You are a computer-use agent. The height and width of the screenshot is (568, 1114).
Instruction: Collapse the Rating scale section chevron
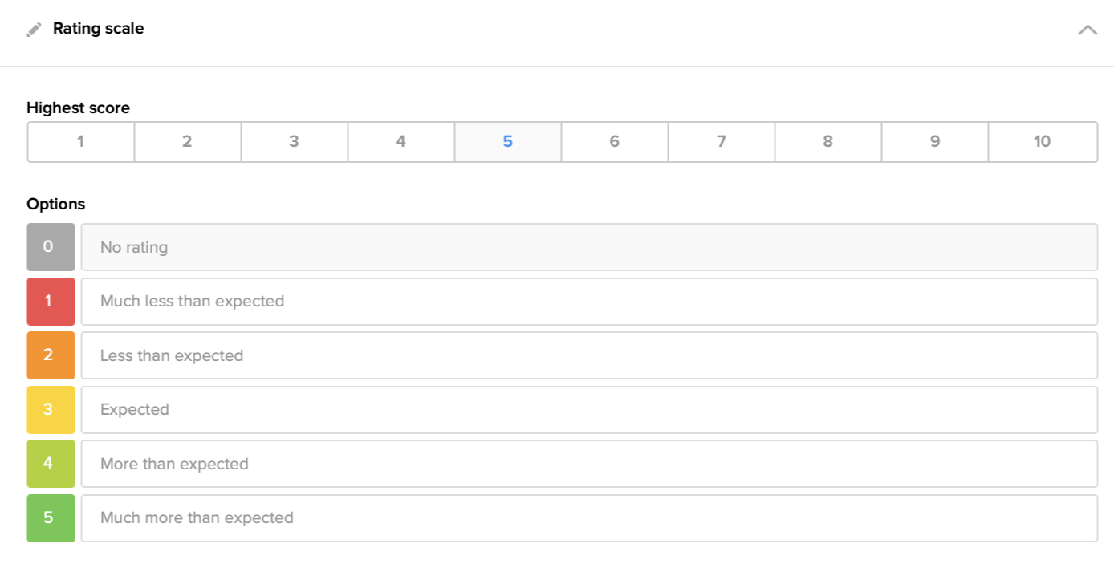[x=1087, y=30]
